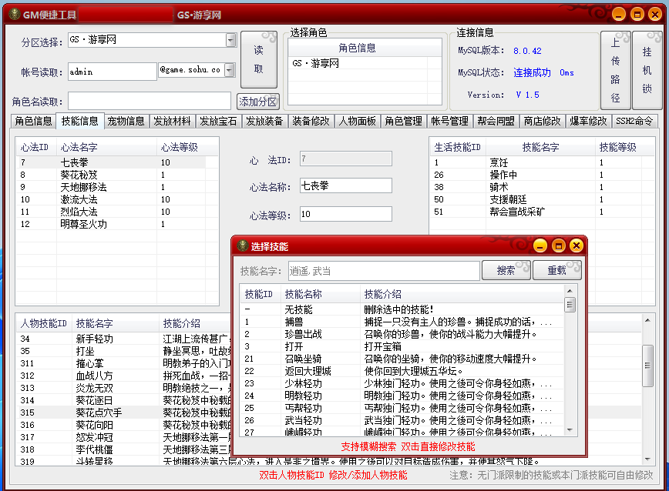
Task: Click the 角色名读取 input field
Action: 149,102
